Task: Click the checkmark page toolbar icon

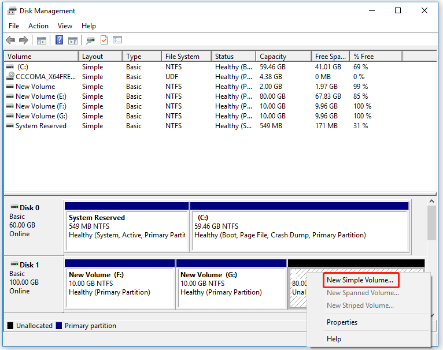Action: pos(104,40)
